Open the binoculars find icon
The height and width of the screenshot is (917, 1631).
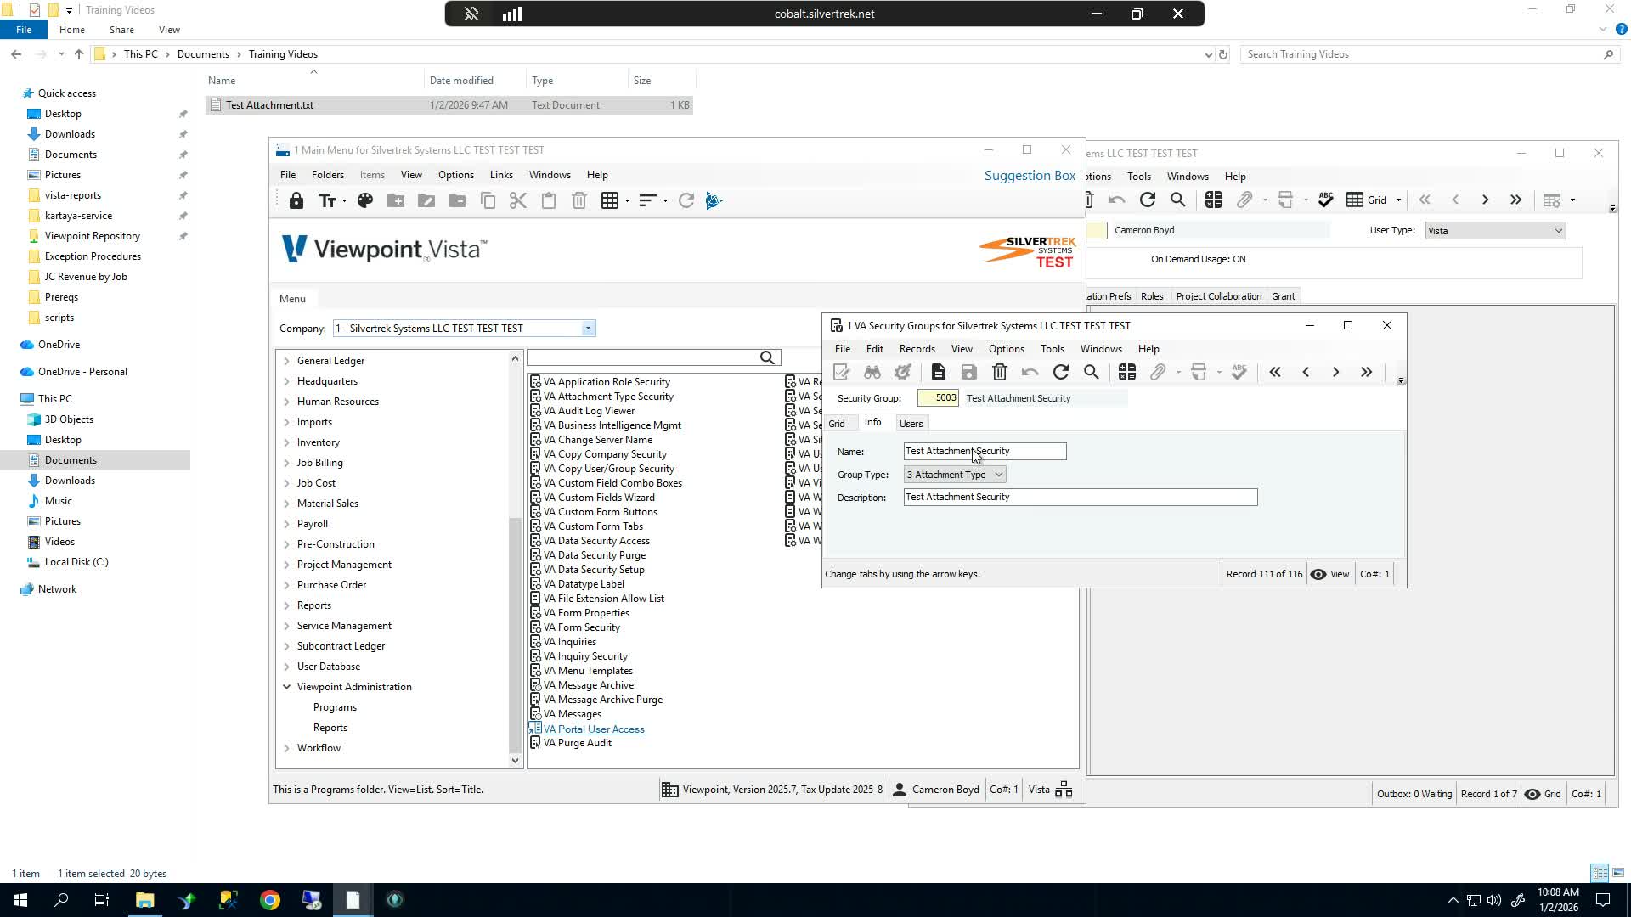(872, 373)
